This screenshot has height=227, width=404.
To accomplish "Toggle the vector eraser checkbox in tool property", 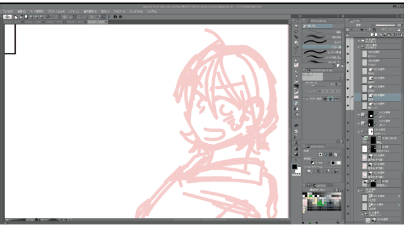I will coord(307,99).
